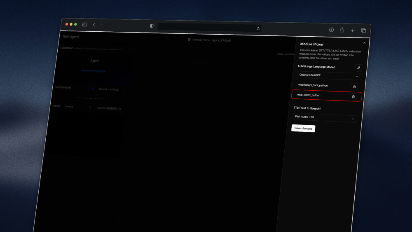Image resolution: width=412 pixels, height=232 pixels.
Task: Click the channel name agora_k7dozB text
Action: 221,40
